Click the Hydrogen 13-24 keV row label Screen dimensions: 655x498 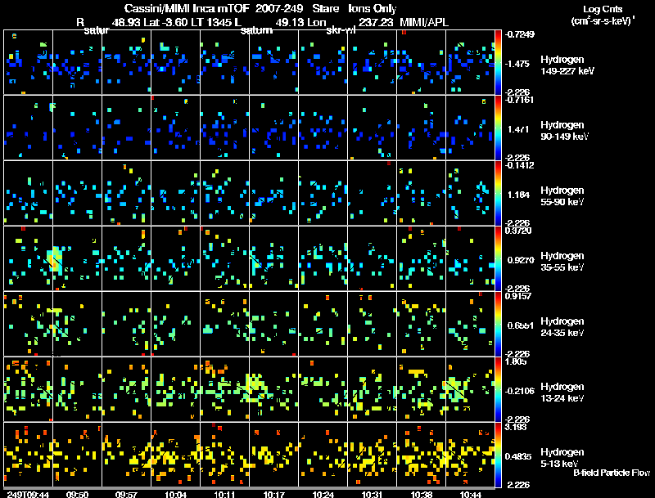click(562, 393)
